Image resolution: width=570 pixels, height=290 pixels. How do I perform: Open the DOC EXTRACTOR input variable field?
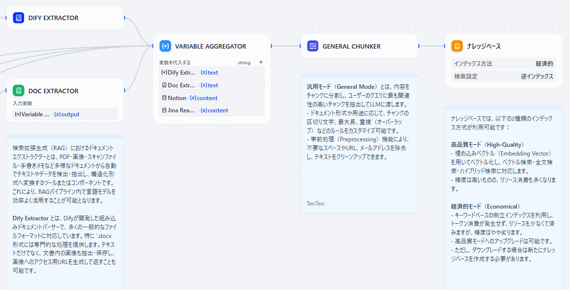click(x=65, y=114)
